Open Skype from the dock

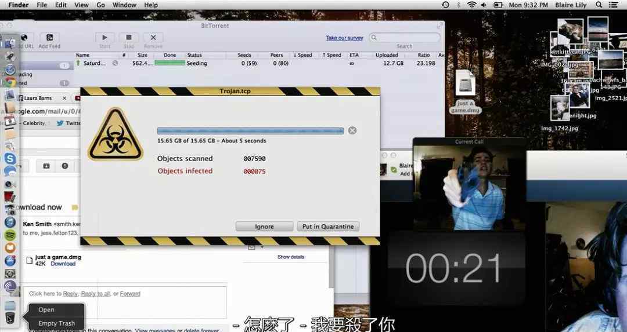coord(10,158)
